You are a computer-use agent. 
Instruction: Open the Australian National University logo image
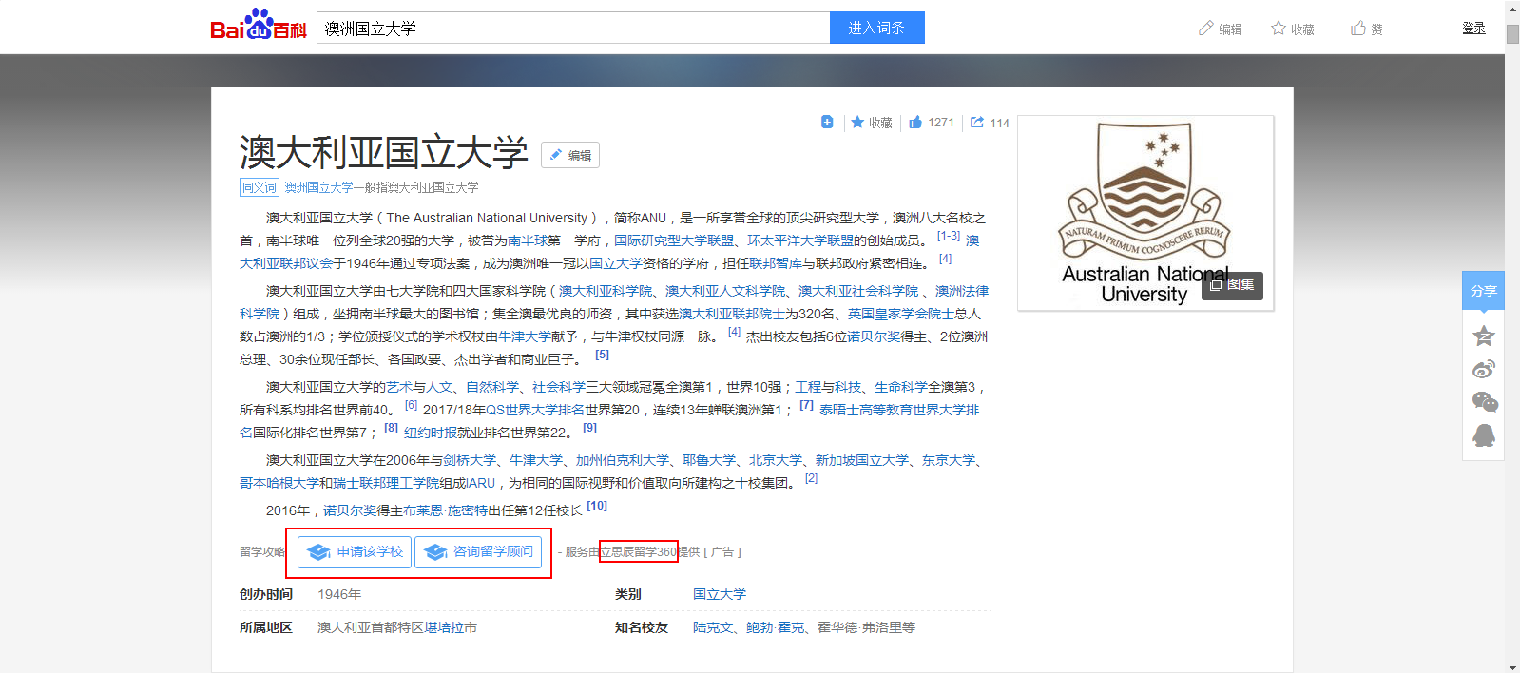pos(1145,213)
